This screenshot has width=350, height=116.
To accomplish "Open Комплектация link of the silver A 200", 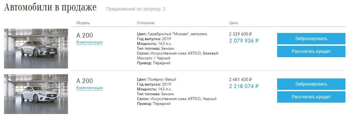I will click(x=90, y=42).
